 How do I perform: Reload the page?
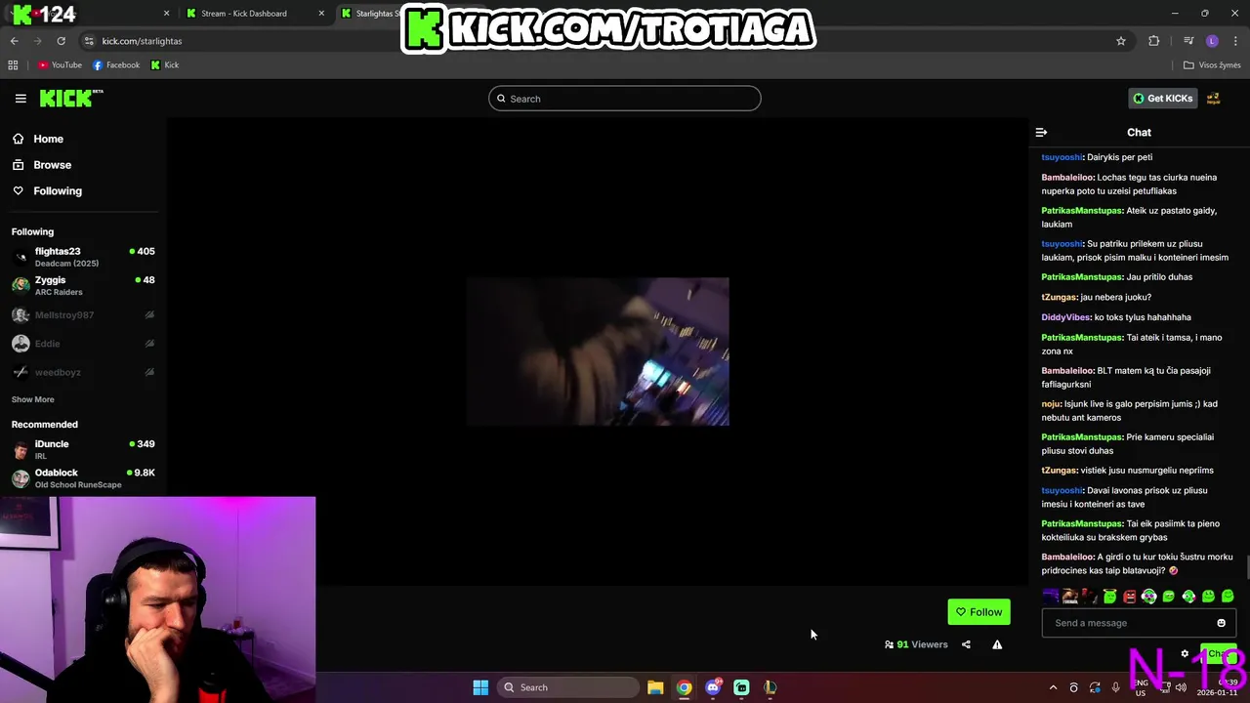pyautogui.click(x=61, y=41)
